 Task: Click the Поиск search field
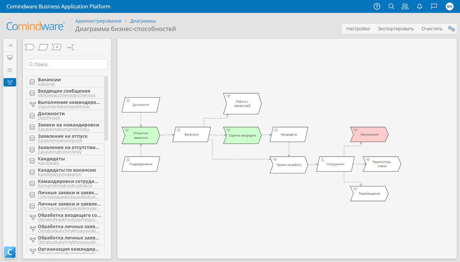(67, 64)
